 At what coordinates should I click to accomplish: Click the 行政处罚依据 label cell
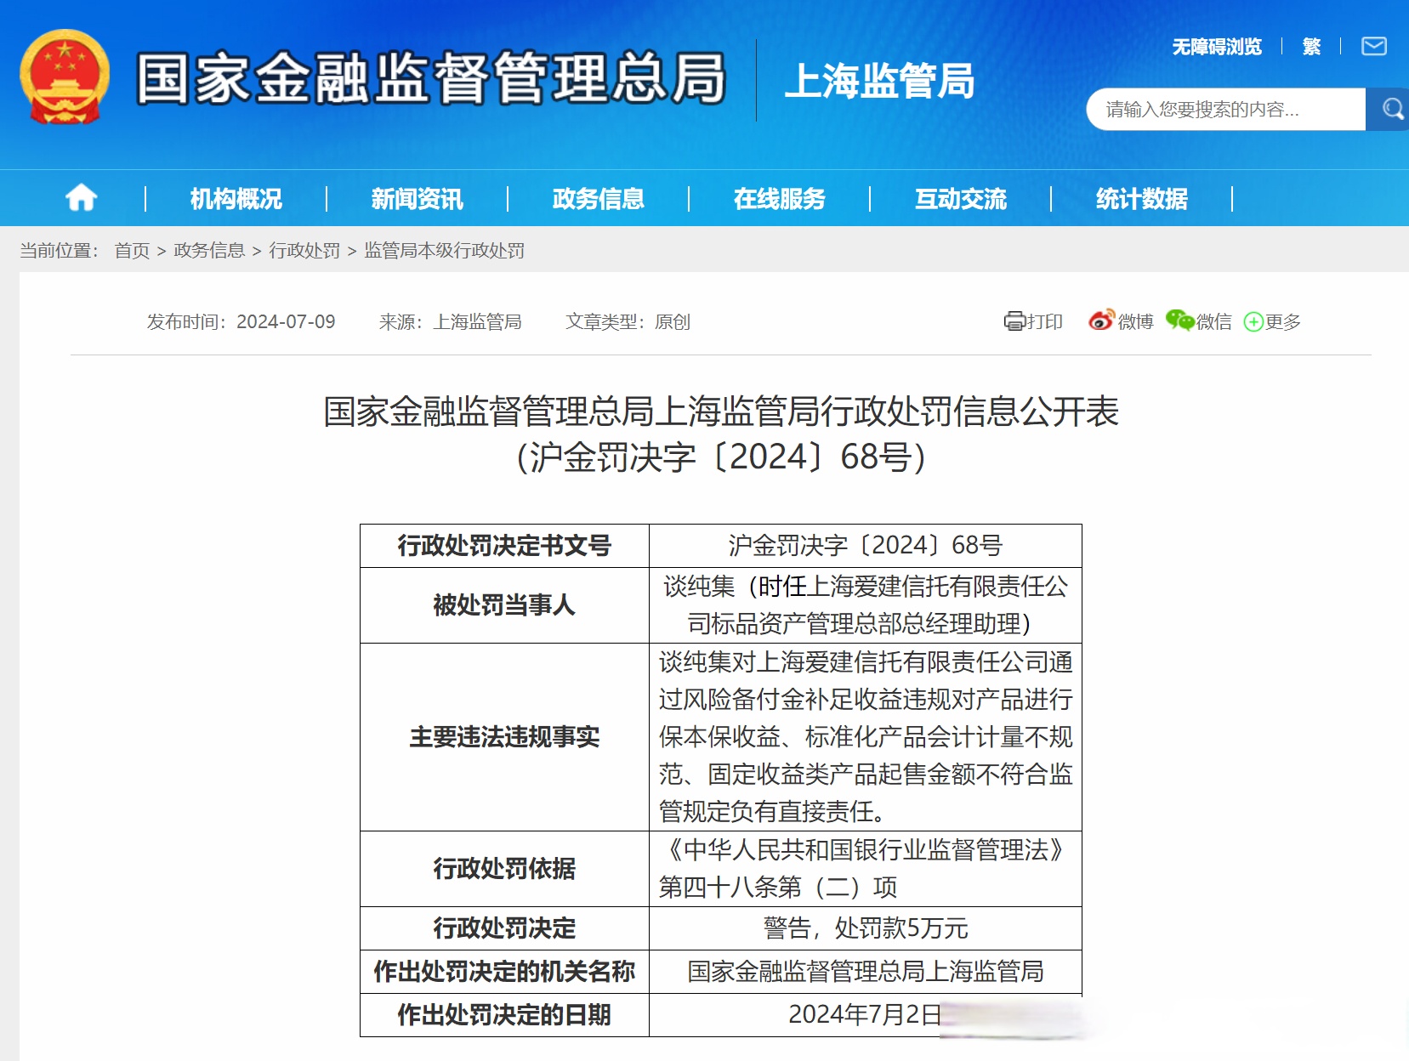click(504, 869)
